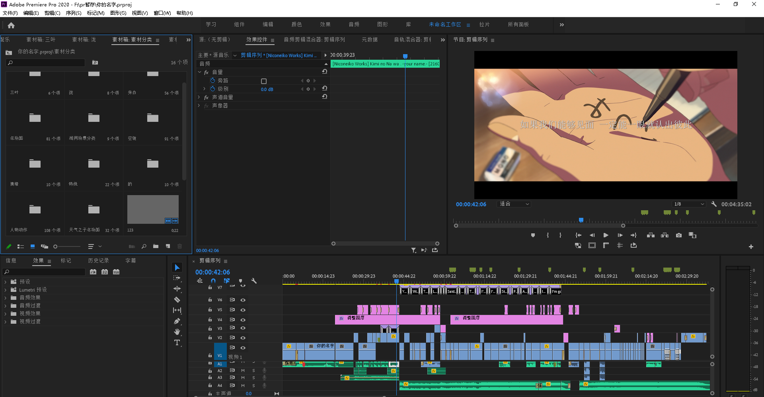Expand 视频效果 folder
This screenshot has height=397, width=764.
[x=6, y=313]
